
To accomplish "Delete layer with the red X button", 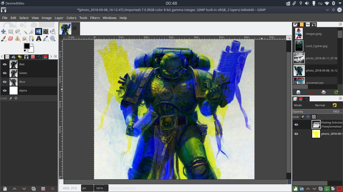I will coord(339,189).
